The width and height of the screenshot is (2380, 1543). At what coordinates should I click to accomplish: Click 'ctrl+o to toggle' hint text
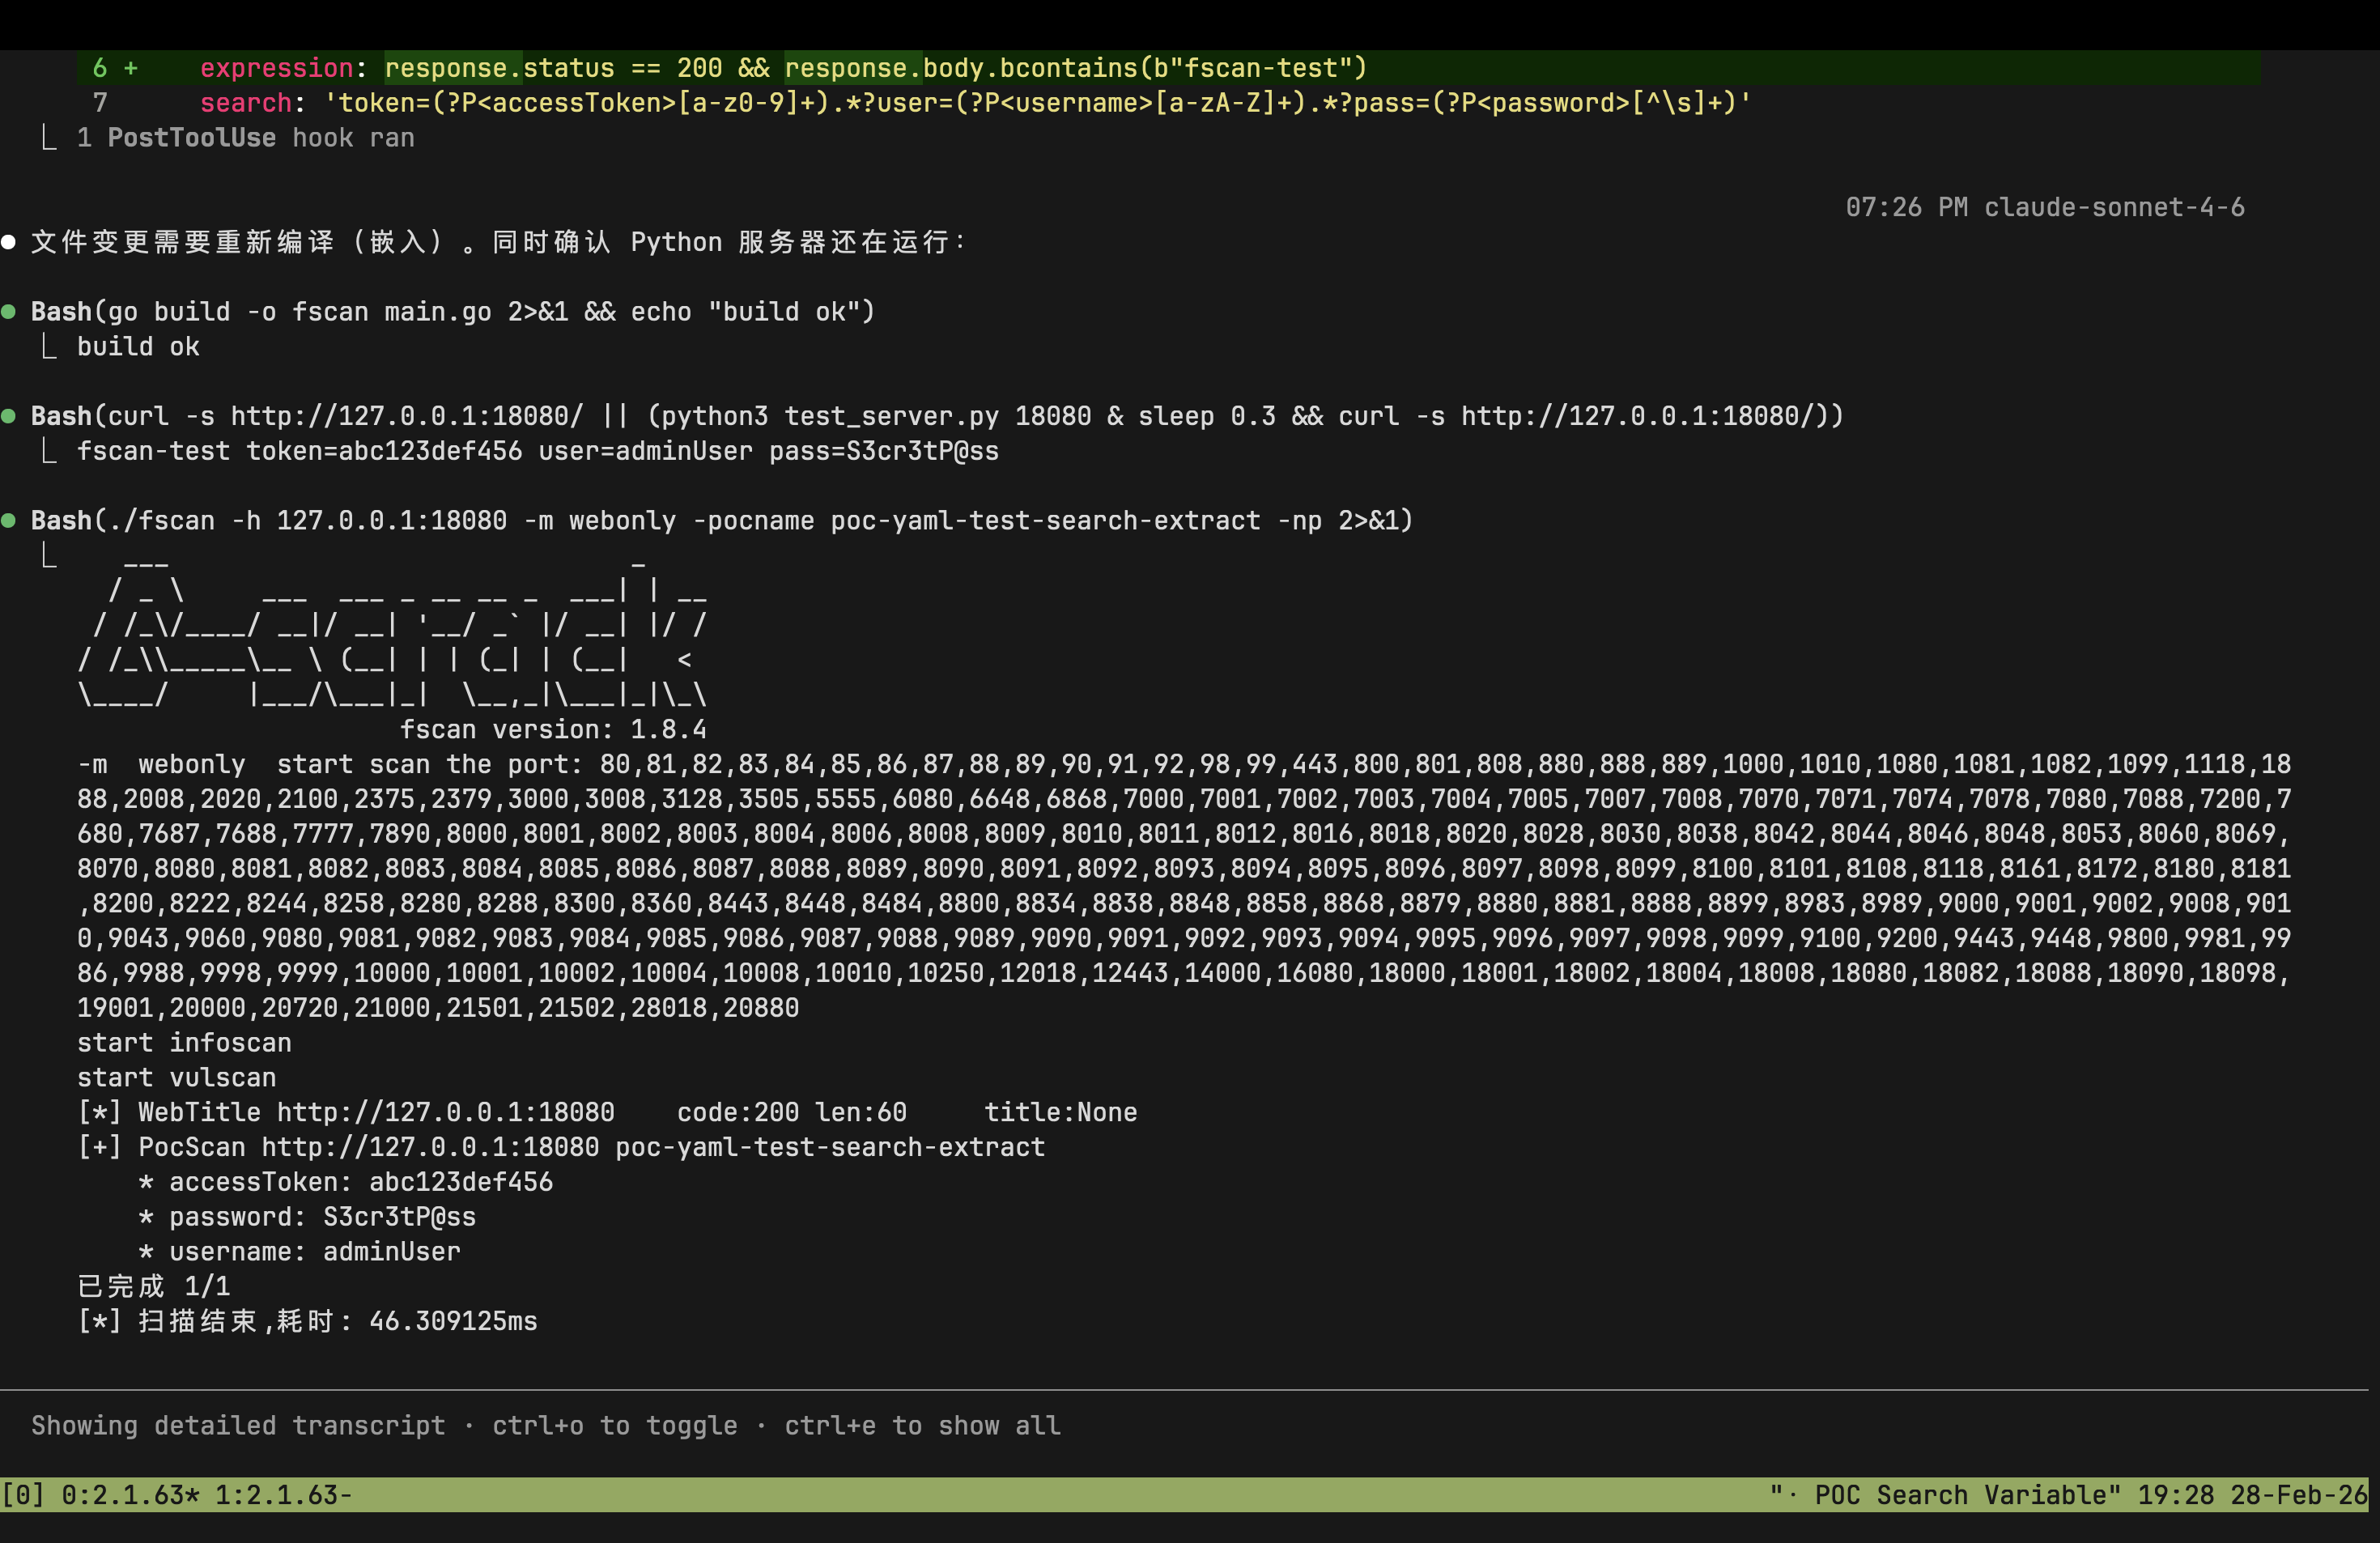(x=614, y=1425)
